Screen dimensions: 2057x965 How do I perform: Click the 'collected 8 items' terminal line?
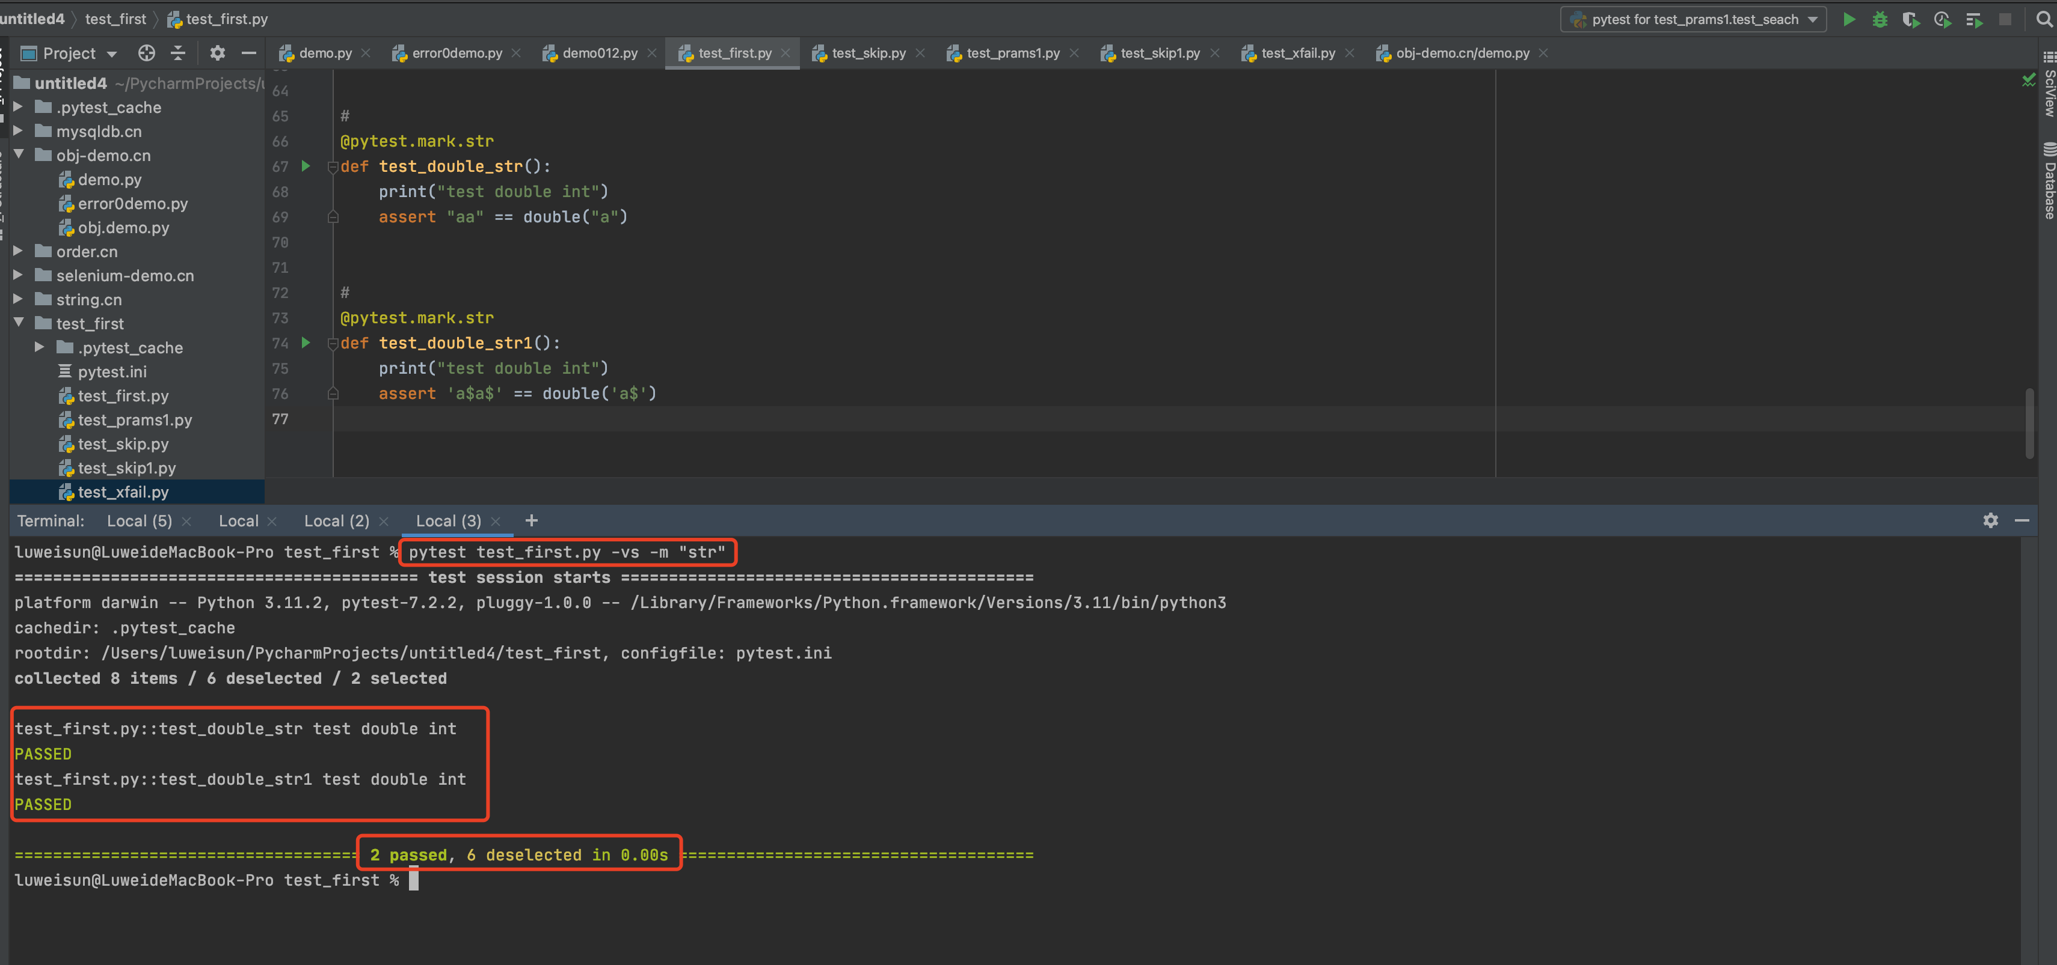231,678
